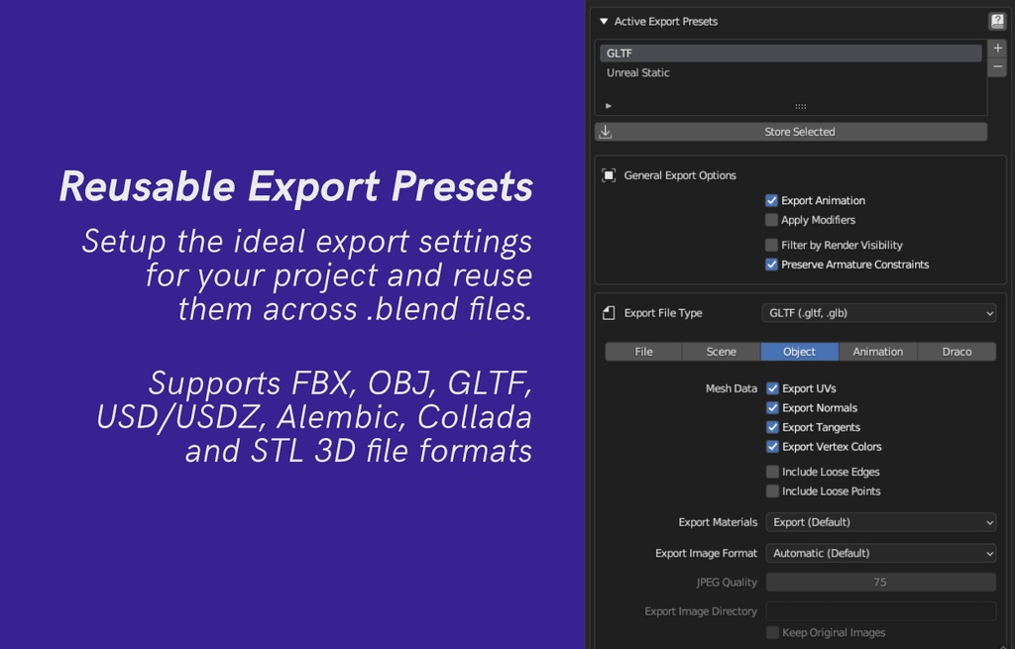Click the file icon next to Export File Type
Screen dimensions: 1015x649
607,312
